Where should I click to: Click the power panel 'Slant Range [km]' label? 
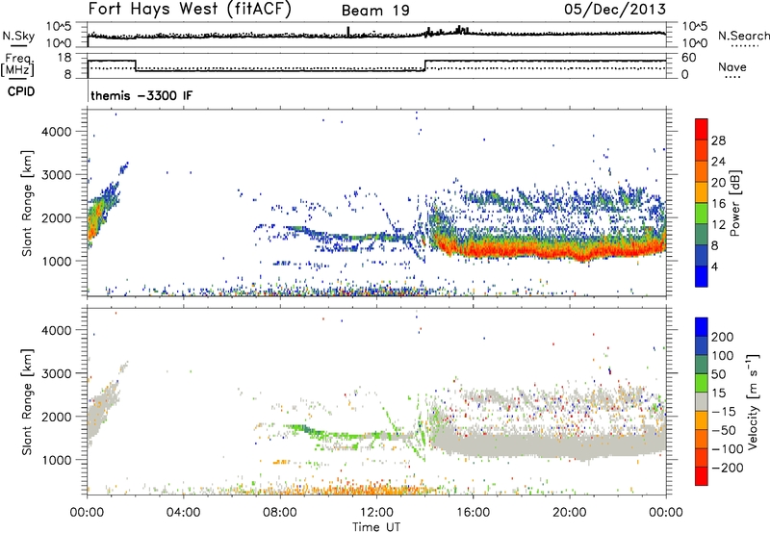click(27, 203)
